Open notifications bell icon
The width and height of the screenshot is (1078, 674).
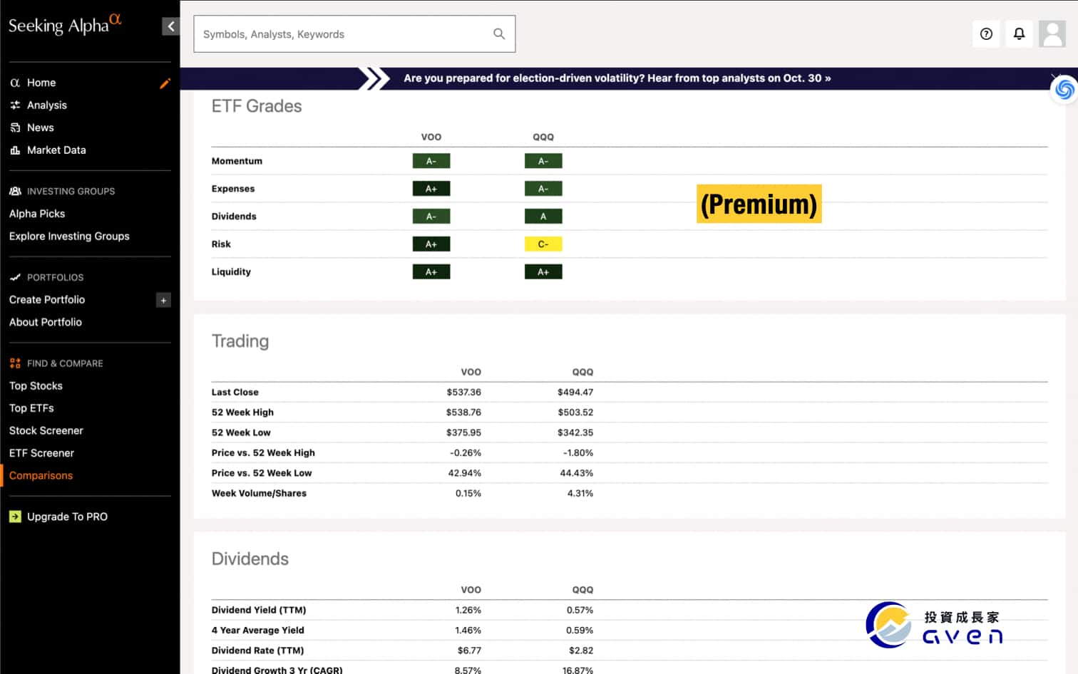tap(1019, 33)
